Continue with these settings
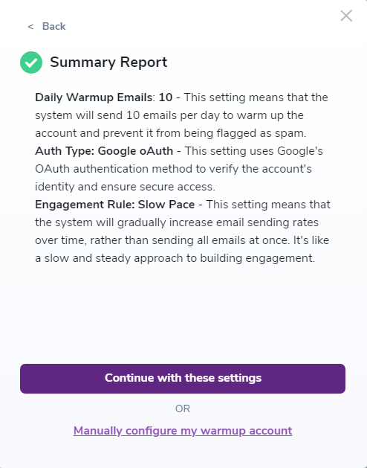Viewport: 367px width, 468px height. [183, 378]
